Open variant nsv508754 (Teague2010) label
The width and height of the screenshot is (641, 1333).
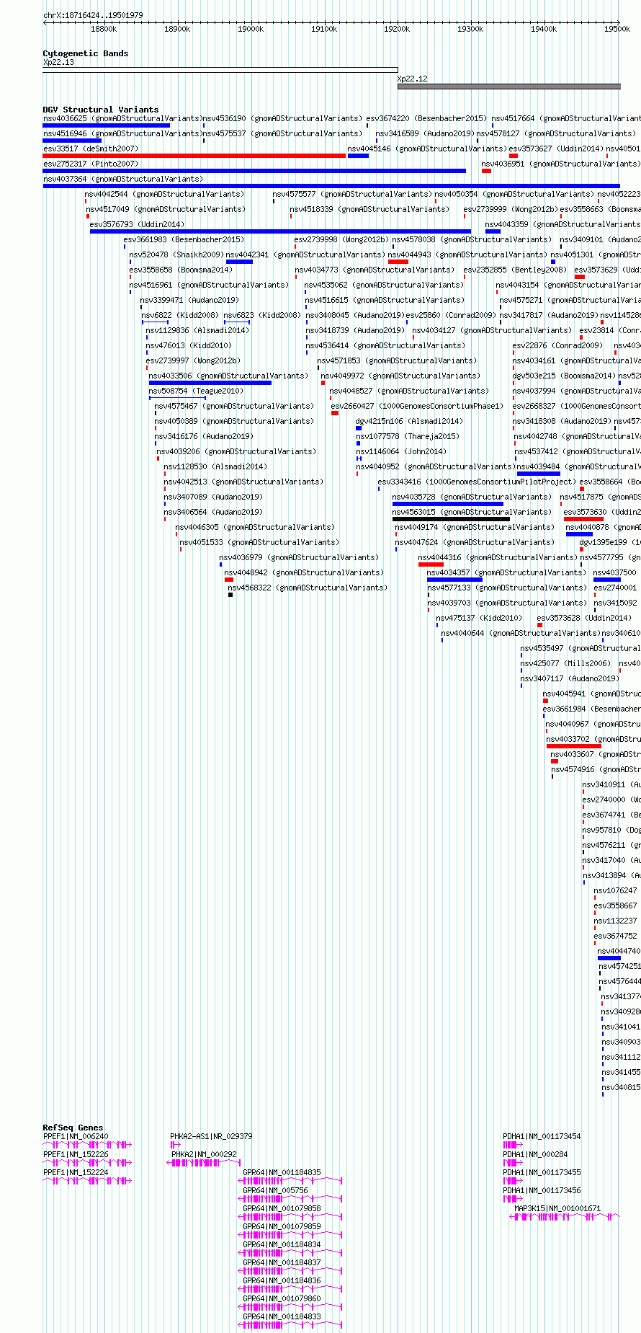[x=196, y=391]
